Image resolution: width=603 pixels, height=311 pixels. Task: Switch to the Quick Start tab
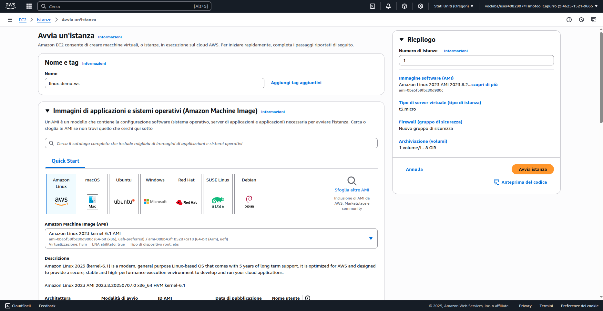[65, 161]
